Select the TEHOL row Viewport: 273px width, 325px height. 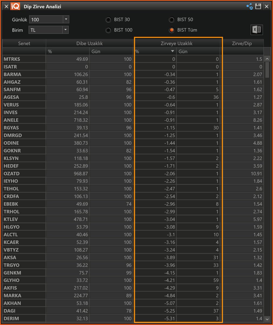[x=133, y=189]
